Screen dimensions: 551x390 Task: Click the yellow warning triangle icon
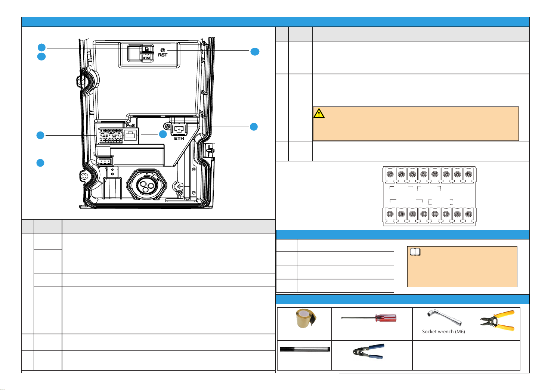pyautogui.click(x=319, y=113)
